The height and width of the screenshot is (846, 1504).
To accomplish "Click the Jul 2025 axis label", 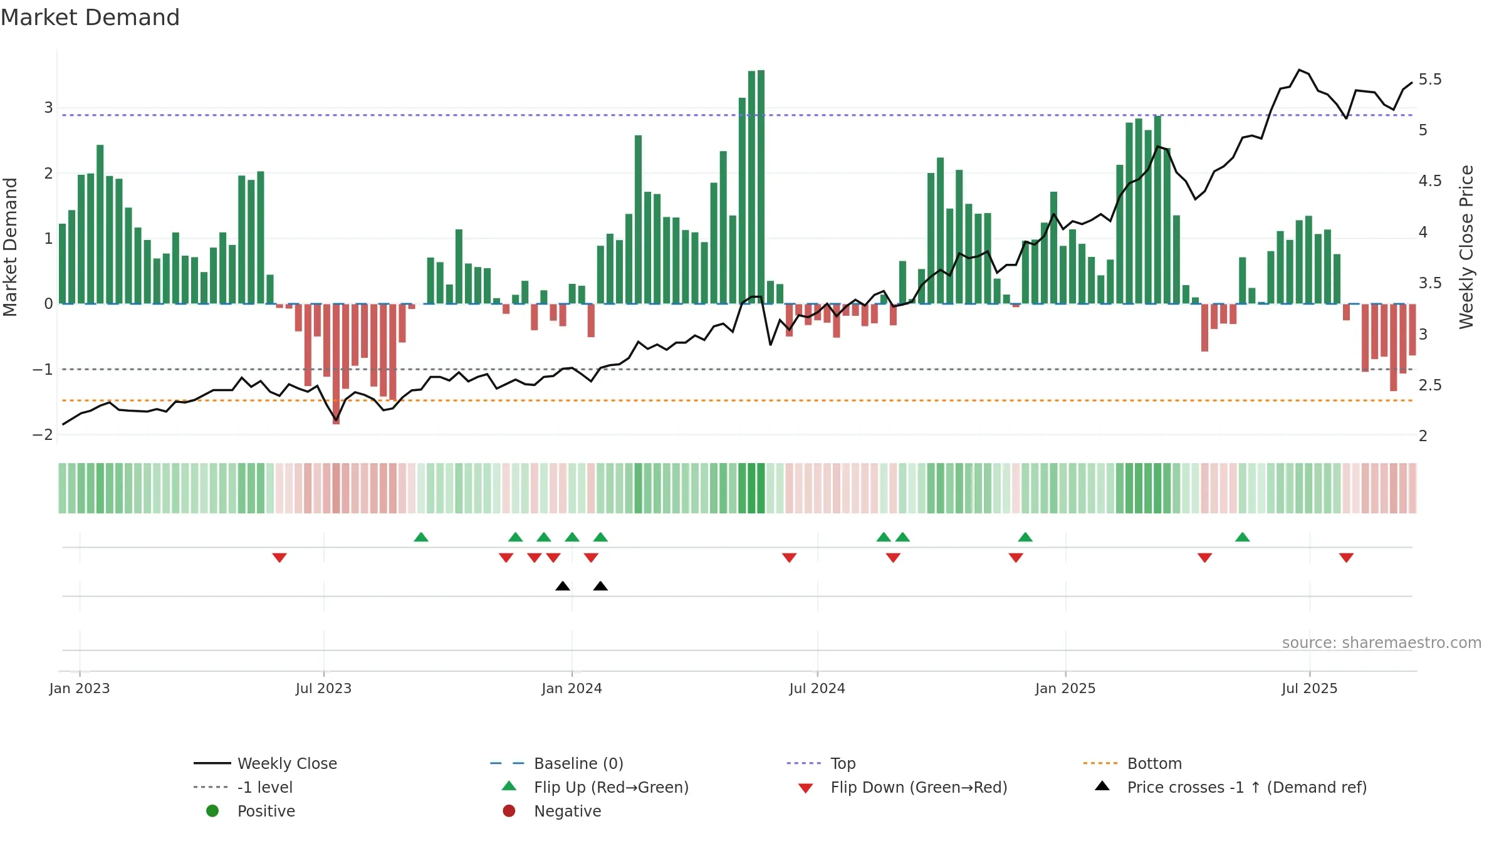I will (1310, 688).
